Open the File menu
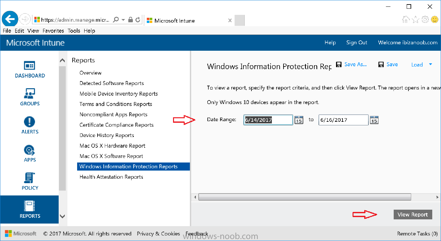This screenshot has width=441, height=241. pos(7,31)
